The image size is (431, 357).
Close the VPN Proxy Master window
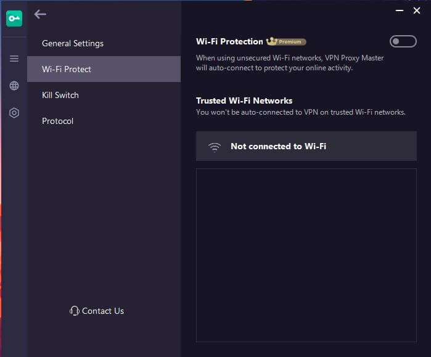click(x=417, y=10)
